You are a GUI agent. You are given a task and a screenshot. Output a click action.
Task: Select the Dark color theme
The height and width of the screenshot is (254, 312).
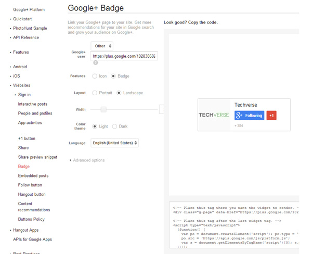(114, 126)
